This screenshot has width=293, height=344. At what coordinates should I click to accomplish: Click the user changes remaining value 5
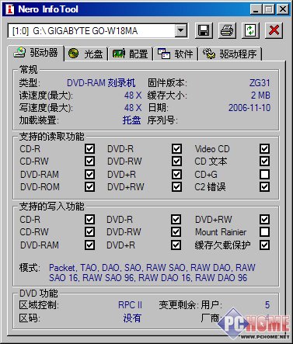pyautogui.click(x=267, y=305)
